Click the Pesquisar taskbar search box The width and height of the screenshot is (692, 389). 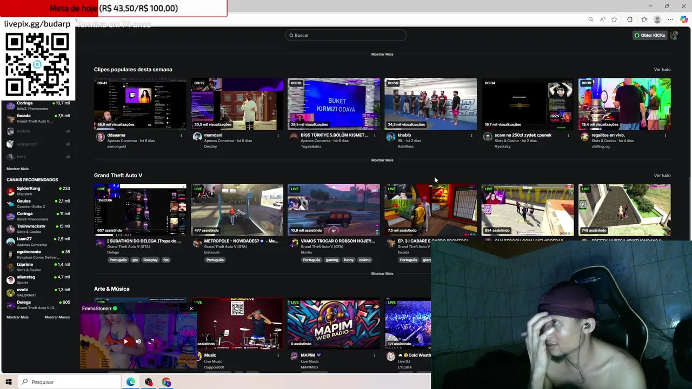(70, 382)
